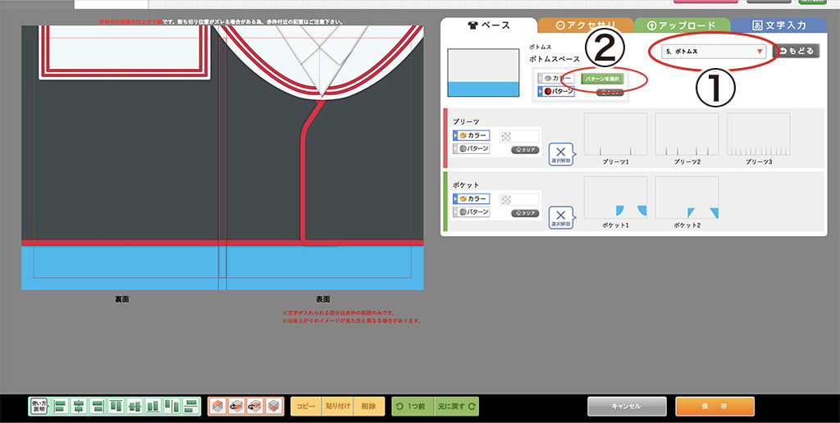This screenshot has height=423, width=840.
Task: Send selected layer to the back
Action: point(273,407)
